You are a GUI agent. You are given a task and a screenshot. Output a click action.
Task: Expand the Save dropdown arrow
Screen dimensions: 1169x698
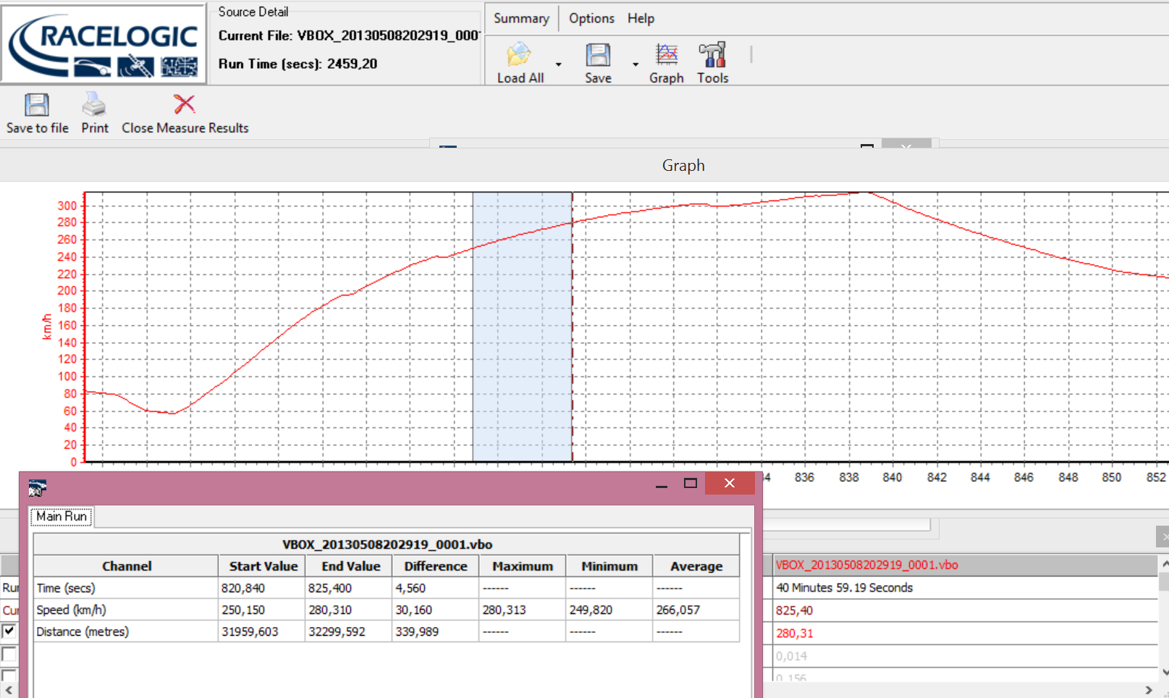click(636, 64)
